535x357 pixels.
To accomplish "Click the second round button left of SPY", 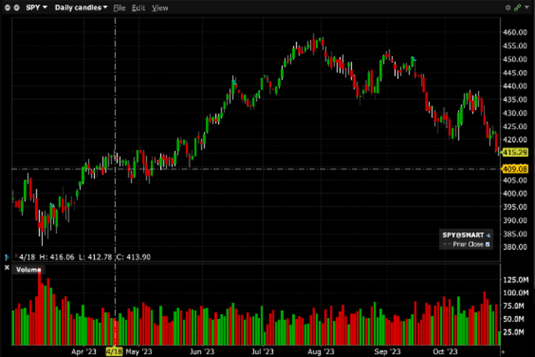I will point(17,8).
